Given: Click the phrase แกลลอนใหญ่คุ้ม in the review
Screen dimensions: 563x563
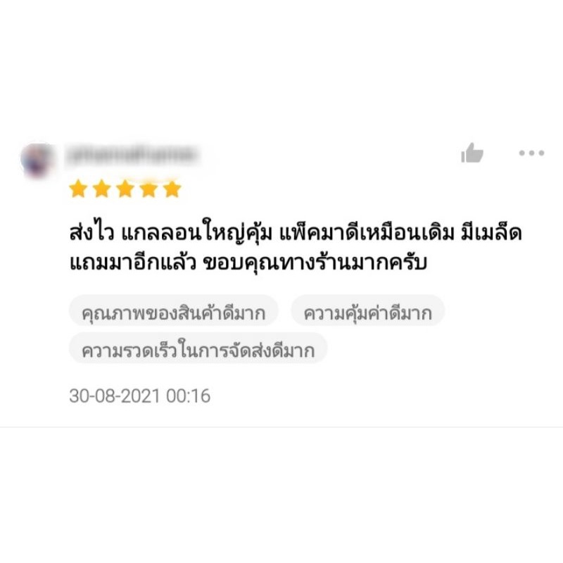Looking at the screenshot, I should point(197,233).
